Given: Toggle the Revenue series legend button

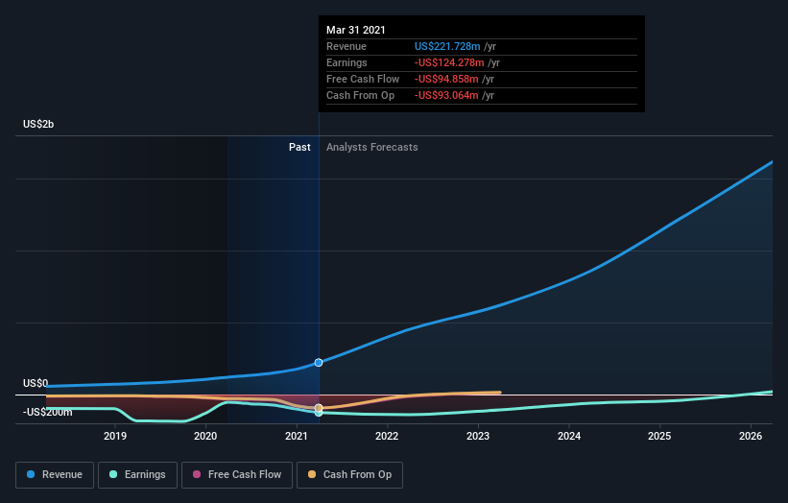Looking at the screenshot, I should [55, 475].
